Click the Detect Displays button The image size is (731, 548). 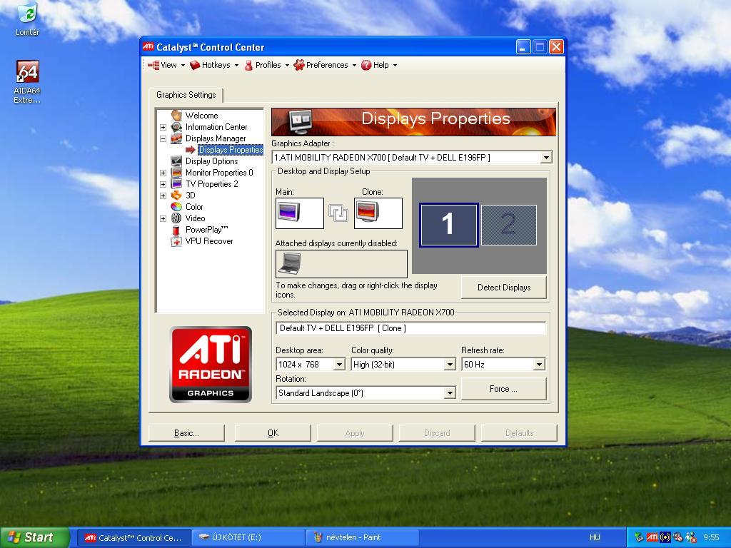(x=504, y=288)
